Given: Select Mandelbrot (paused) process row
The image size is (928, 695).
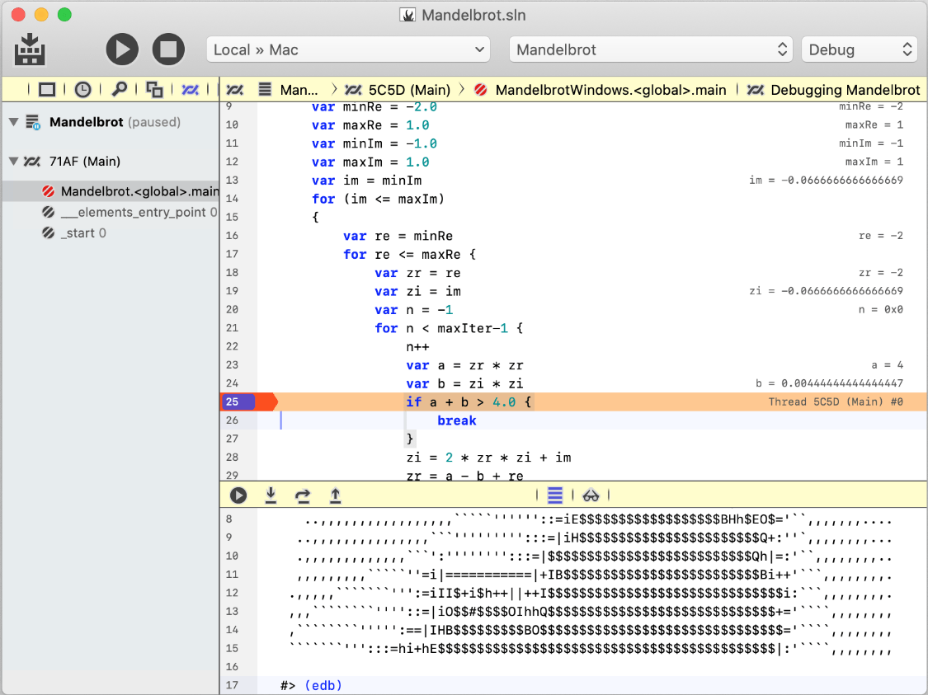Looking at the screenshot, I should [111, 123].
